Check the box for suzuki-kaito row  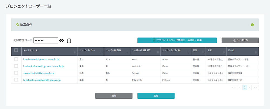16,73
